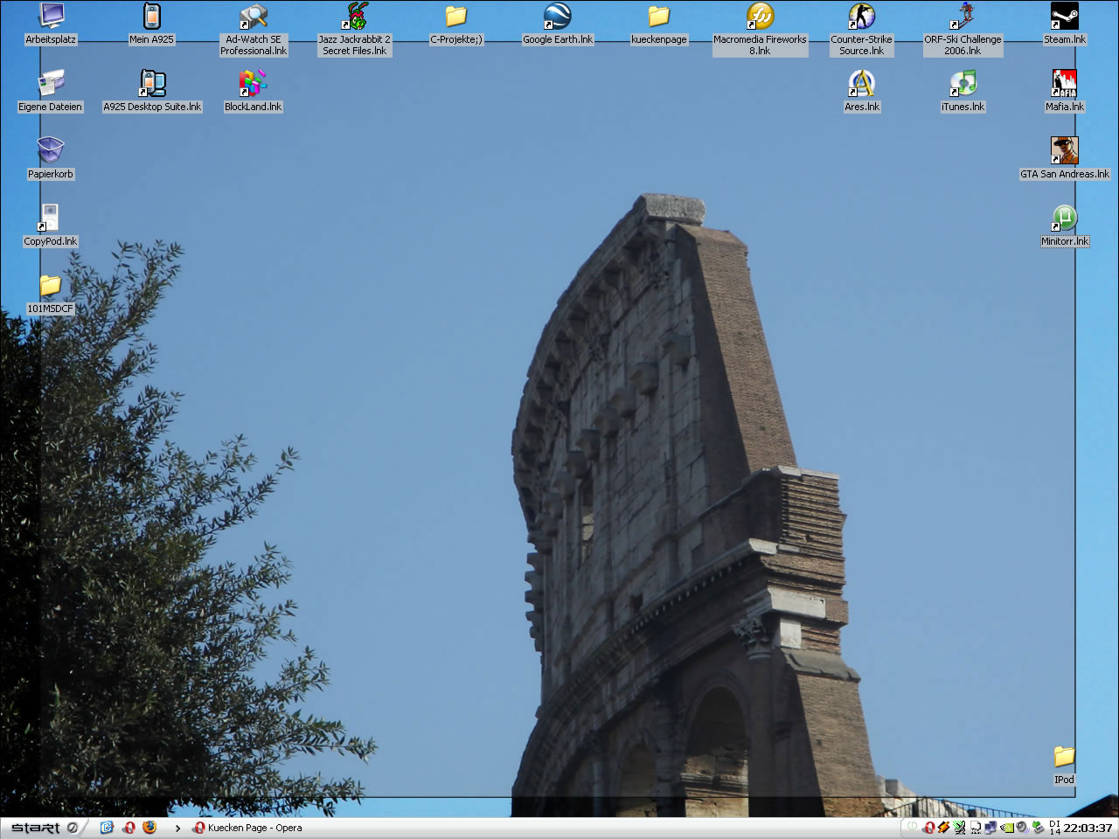1119x839 pixels.
Task: Select the GTA San Andreas icon
Action: [1064, 151]
